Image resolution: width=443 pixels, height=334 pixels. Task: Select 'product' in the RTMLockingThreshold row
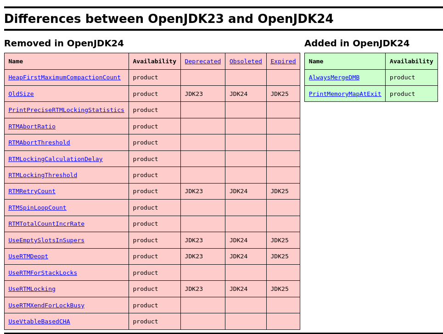coord(146,175)
